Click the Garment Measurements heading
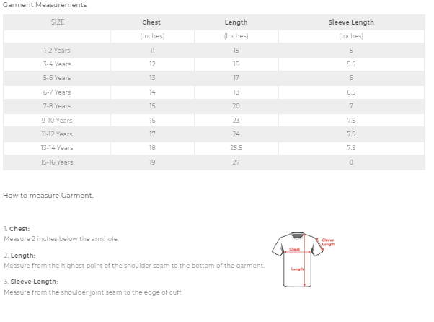The image size is (434, 322). (x=45, y=5)
